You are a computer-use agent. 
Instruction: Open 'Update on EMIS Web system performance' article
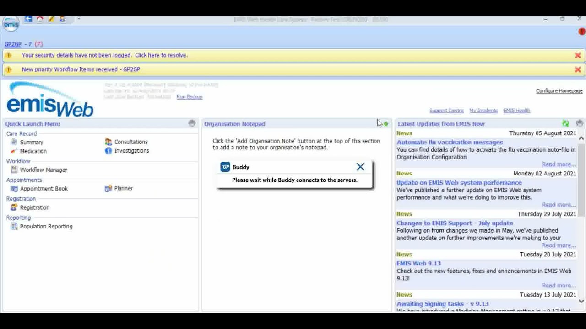459,182
